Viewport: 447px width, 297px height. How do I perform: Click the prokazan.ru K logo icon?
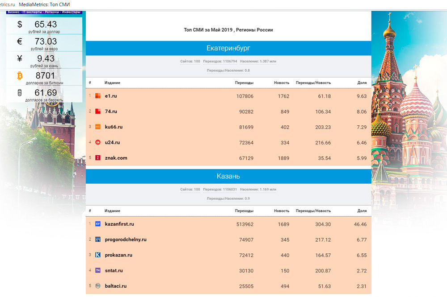98,255
